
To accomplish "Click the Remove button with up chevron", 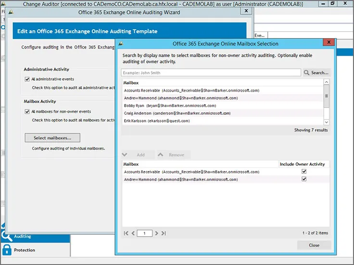I will [x=174, y=155].
